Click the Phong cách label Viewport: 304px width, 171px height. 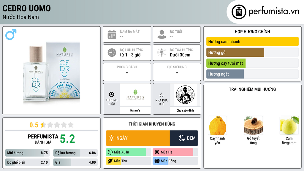pos(127,67)
